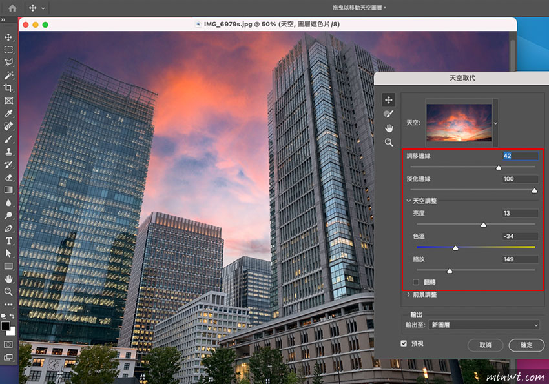This screenshot has width=549, height=384.
Task: Click the 縮放 value field showing 149
Action: click(521, 259)
